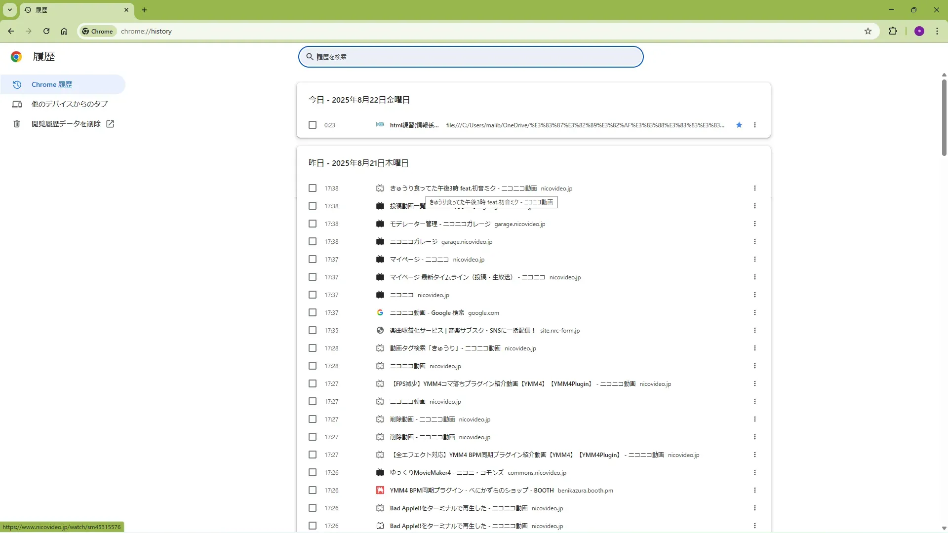Screen dimensions: 948x533
Task: Open a new tab with plus icon
Action: tap(144, 10)
